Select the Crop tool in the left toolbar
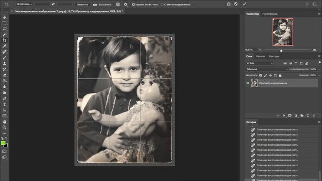322x181 pixels. point(4,40)
